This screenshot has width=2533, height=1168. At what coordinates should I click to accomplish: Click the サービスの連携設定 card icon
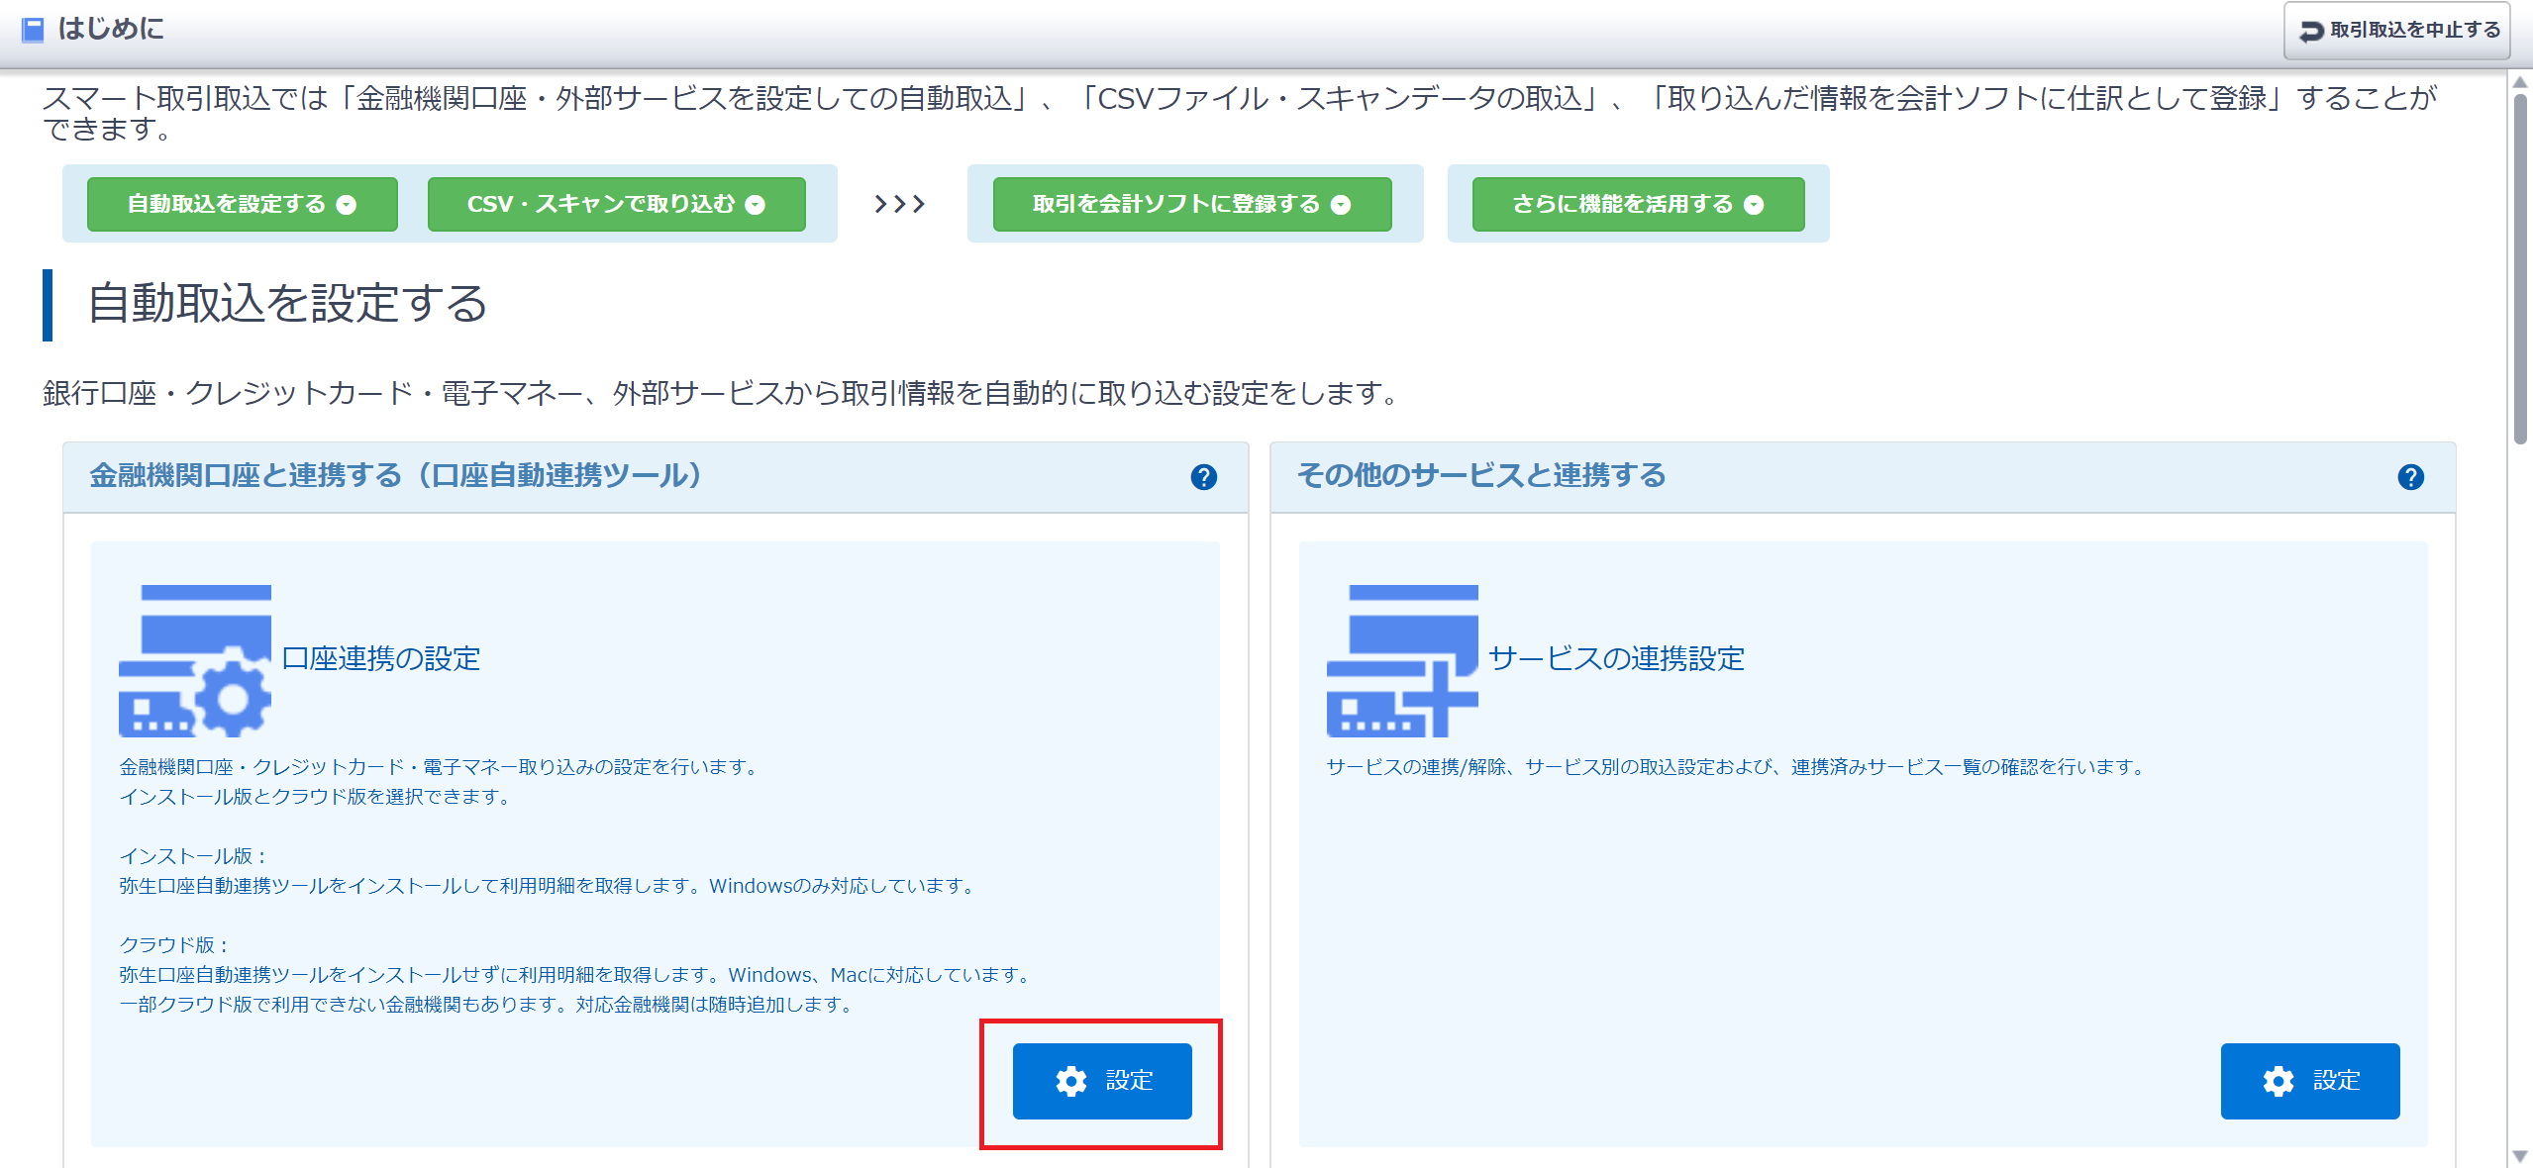click(x=1402, y=660)
